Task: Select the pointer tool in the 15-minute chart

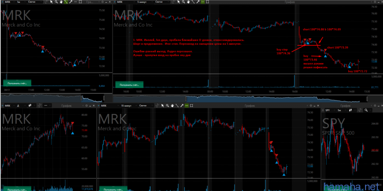Action: coord(163,106)
